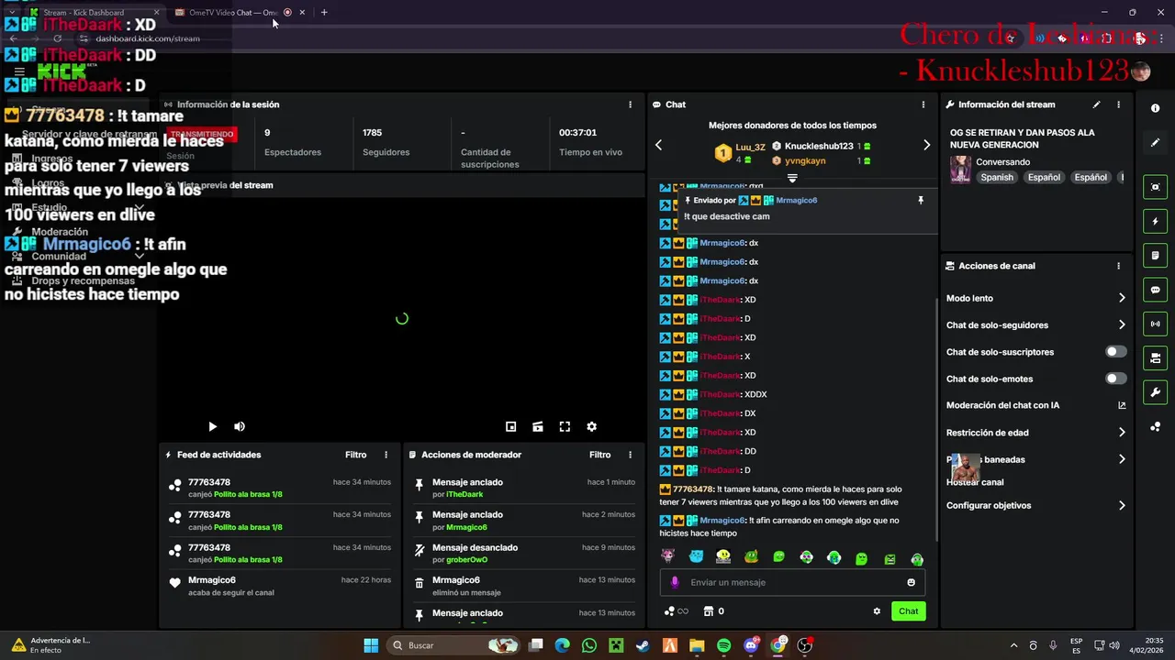Open session information options menu
1175x660 pixels.
tap(630, 104)
